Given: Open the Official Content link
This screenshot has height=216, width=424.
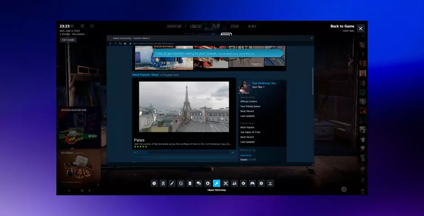Looking at the screenshot, I should pos(249,101).
